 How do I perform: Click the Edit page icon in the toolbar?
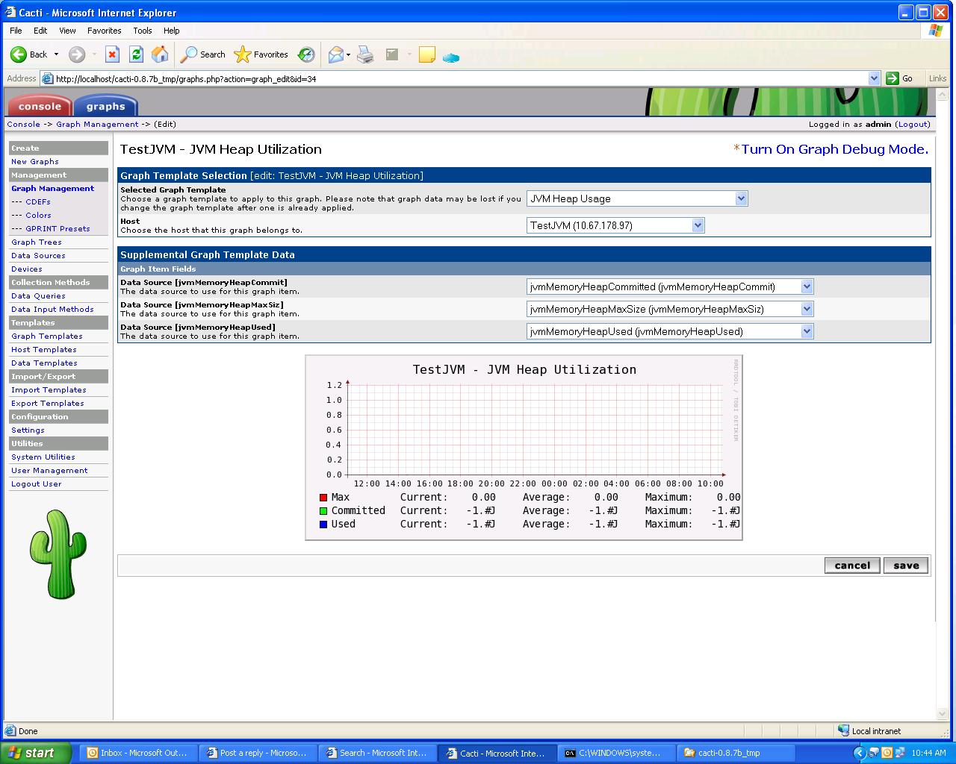pyautogui.click(x=392, y=54)
